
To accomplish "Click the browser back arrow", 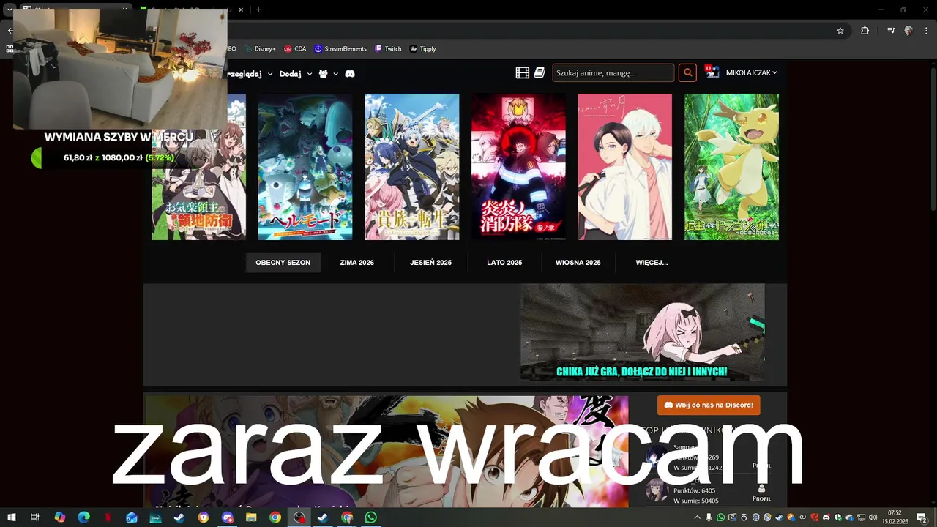I will pos(10,31).
